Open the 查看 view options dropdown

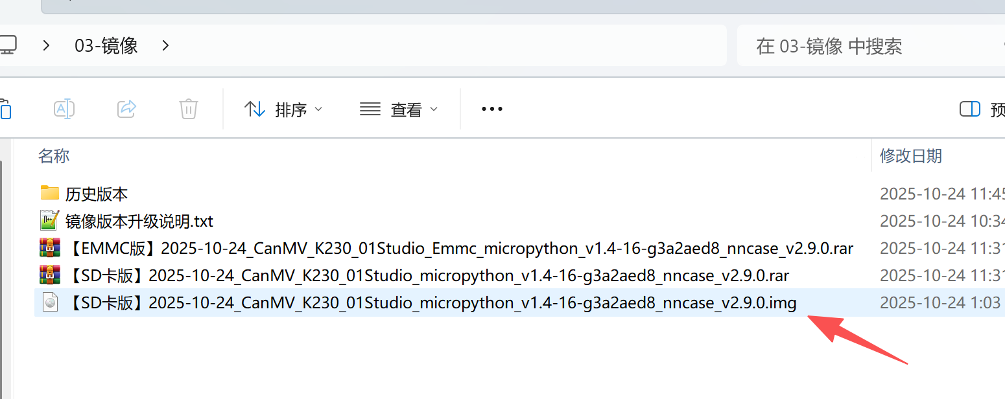click(399, 109)
